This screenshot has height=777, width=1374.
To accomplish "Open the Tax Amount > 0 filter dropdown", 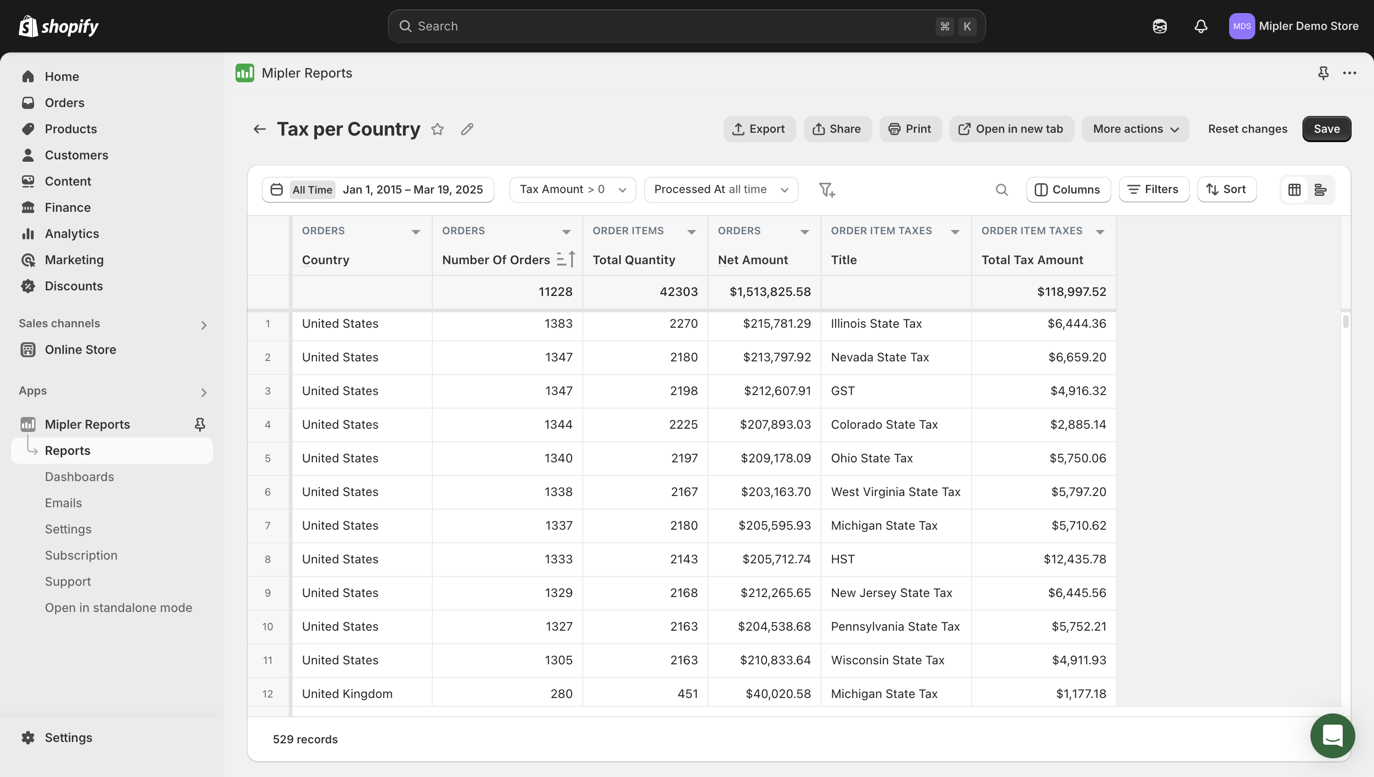I will coord(572,189).
